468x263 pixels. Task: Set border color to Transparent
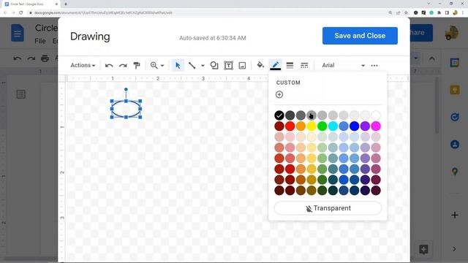(x=328, y=208)
